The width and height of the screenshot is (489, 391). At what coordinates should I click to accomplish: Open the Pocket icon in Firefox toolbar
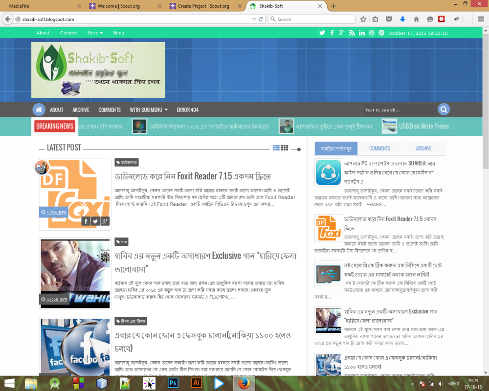(389, 20)
